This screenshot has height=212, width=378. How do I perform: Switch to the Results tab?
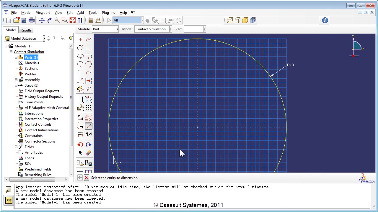[x=26, y=30]
